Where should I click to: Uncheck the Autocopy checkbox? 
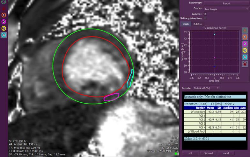click(205, 14)
